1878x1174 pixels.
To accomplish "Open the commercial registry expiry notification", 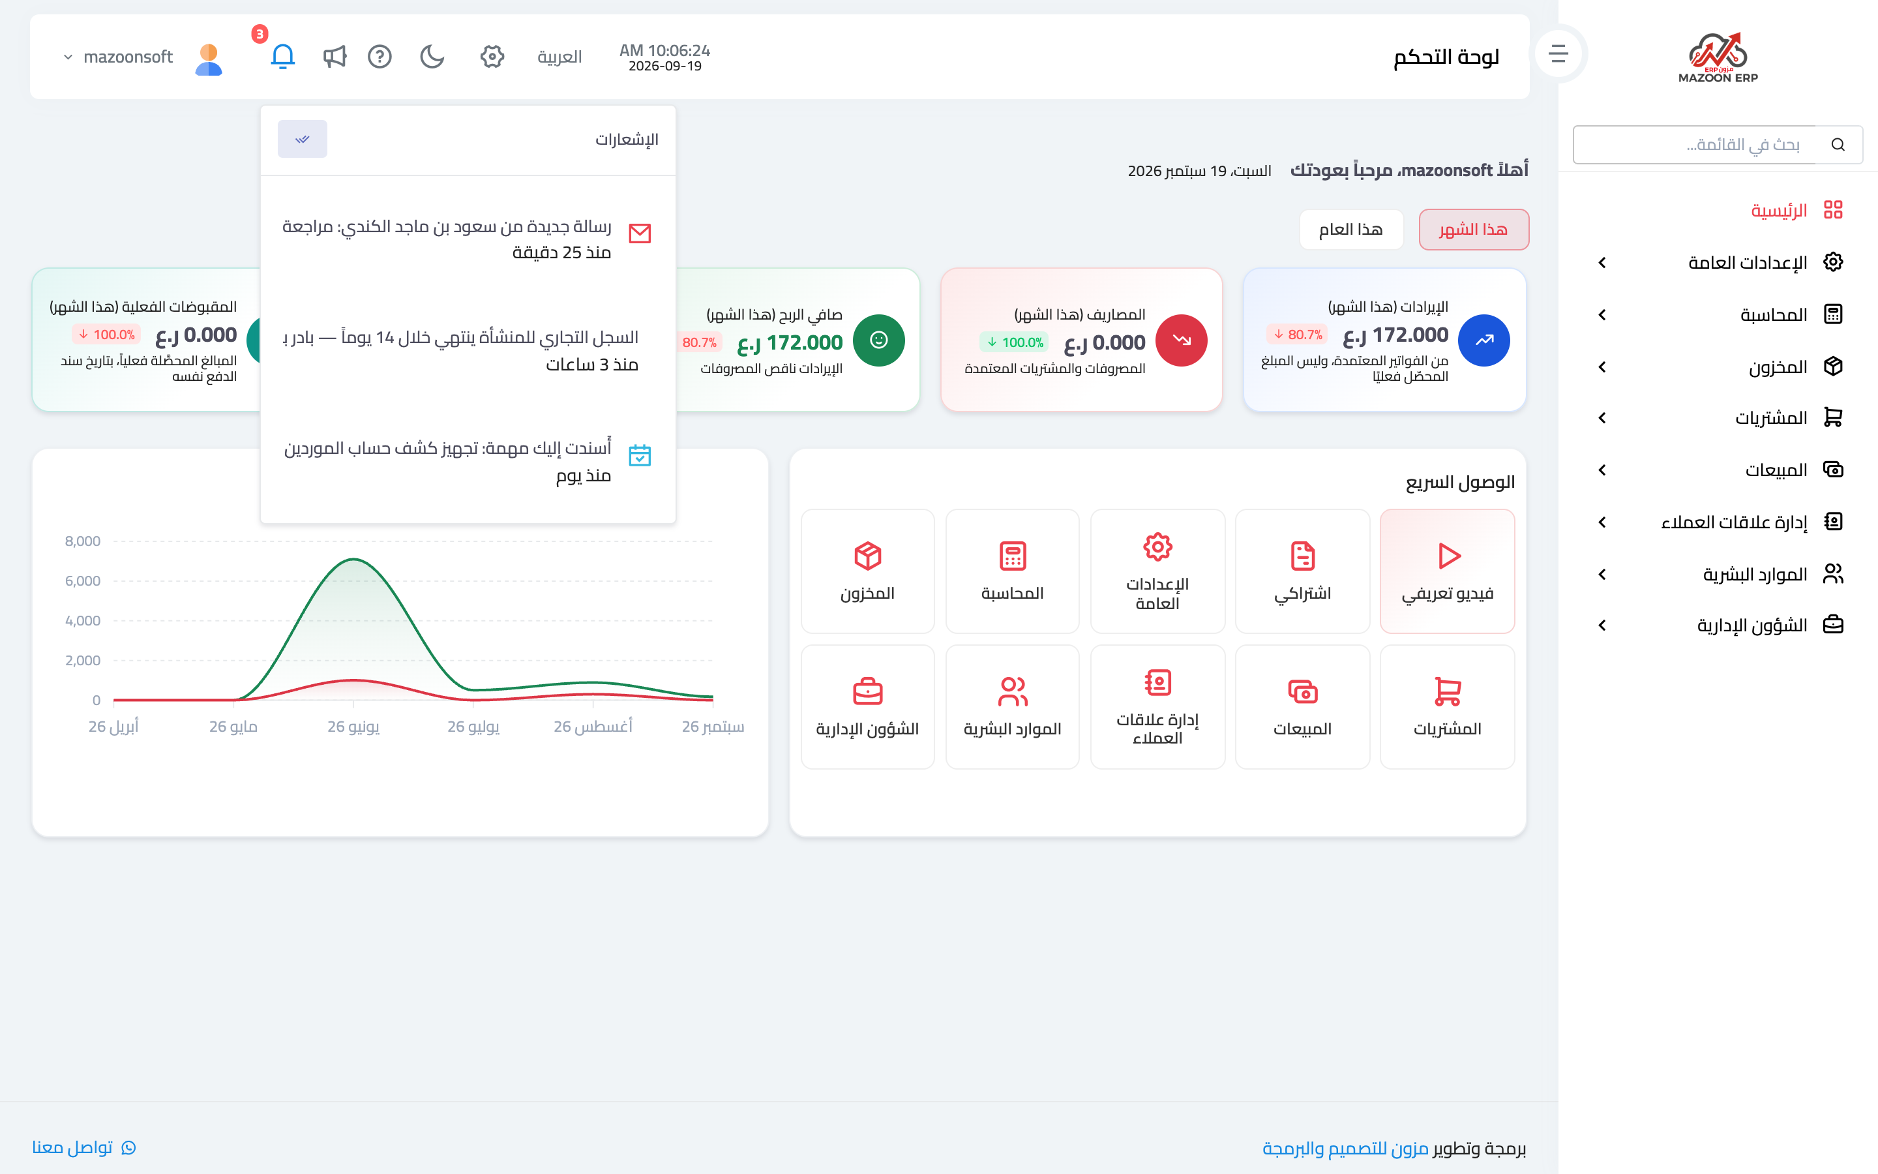I will 468,350.
